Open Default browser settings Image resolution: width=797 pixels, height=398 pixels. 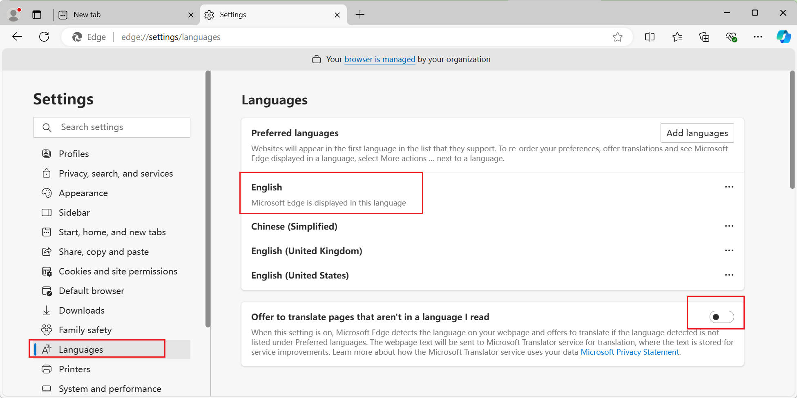pyautogui.click(x=112, y=291)
